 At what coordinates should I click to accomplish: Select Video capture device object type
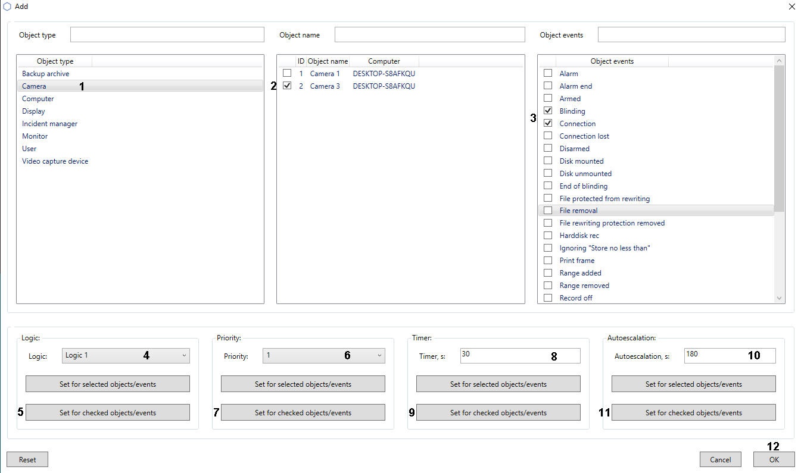point(55,161)
